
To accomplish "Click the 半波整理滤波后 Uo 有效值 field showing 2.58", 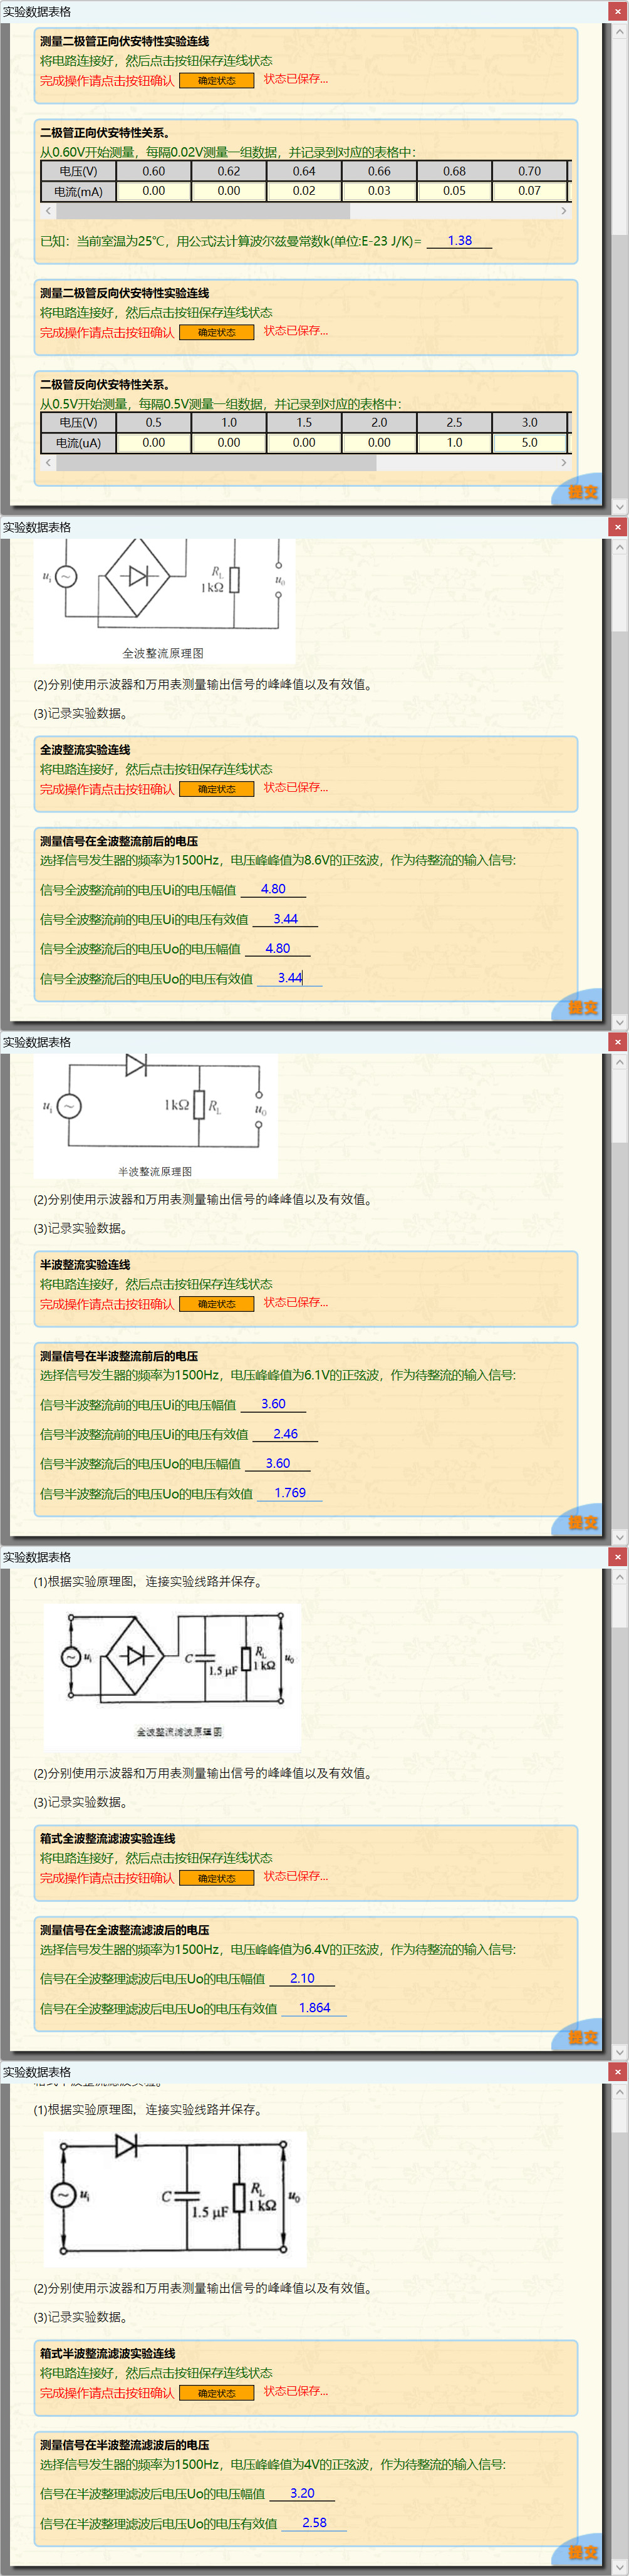I will (x=314, y=2523).
